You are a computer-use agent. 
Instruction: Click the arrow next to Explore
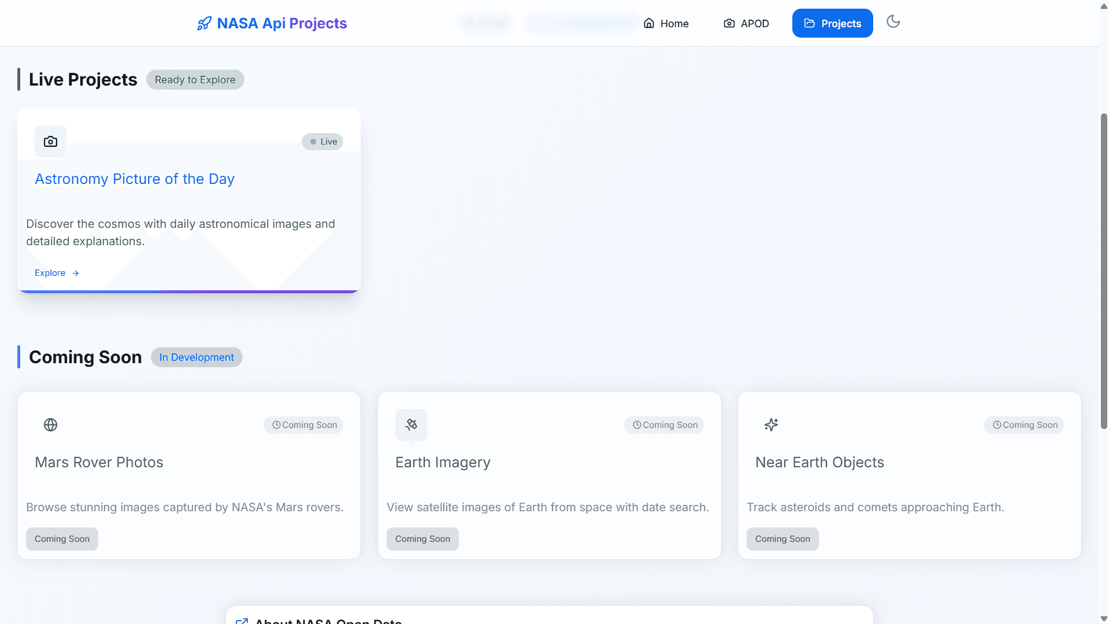click(75, 273)
